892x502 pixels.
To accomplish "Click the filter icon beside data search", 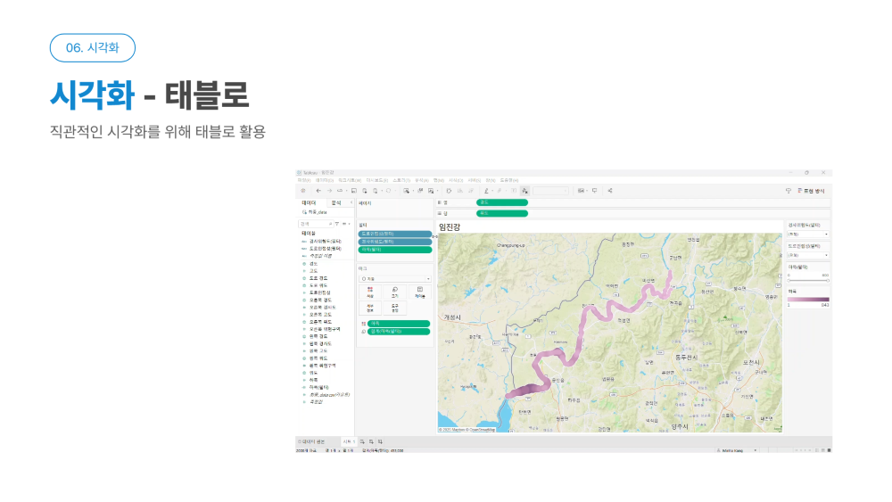I will [x=337, y=224].
